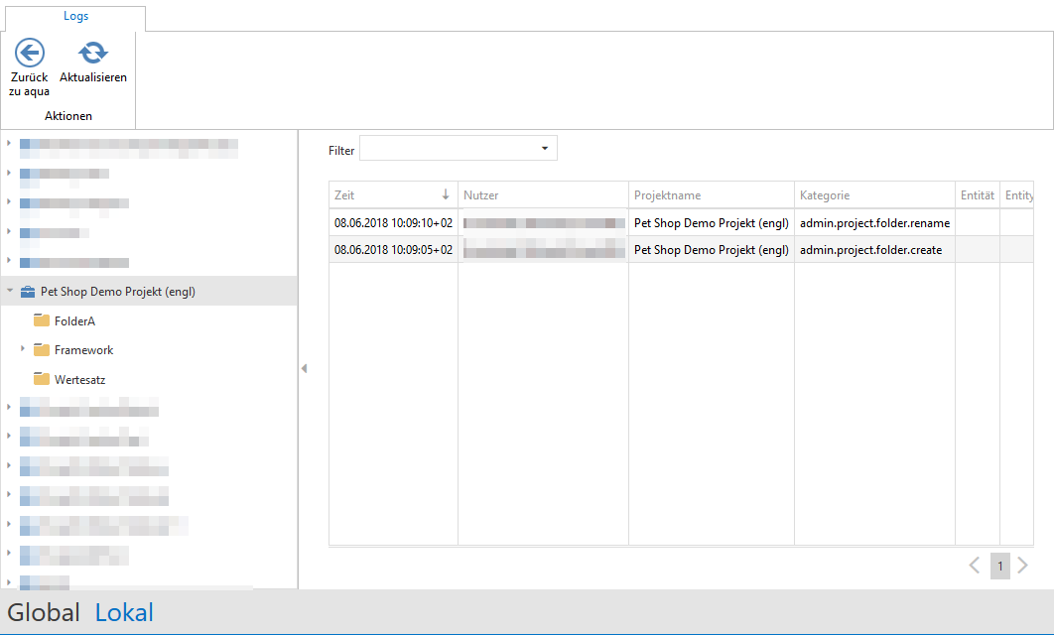The width and height of the screenshot is (1054, 635).
Task: Click the sort arrow in Zeit column
Action: (446, 195)
